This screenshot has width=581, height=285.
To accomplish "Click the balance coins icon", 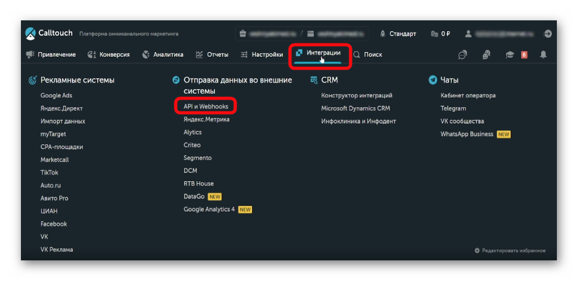I will (434, 34).
